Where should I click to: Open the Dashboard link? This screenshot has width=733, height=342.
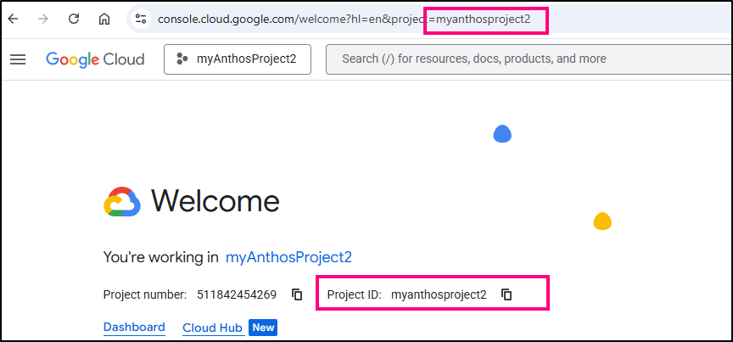point(134,328)
